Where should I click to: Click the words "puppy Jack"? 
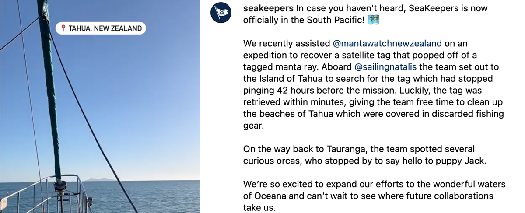pos(464,161)
